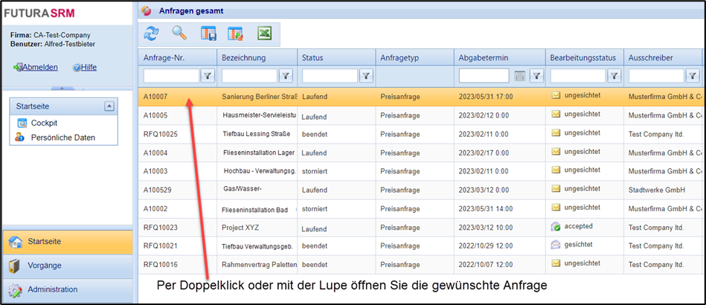Open selected request with magnifier icon
The width and height of the screenshot is (706, 305).
coord(179,33)
